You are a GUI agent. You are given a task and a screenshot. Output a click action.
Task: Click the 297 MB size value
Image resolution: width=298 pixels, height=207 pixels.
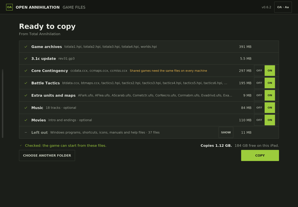[245, 71]
